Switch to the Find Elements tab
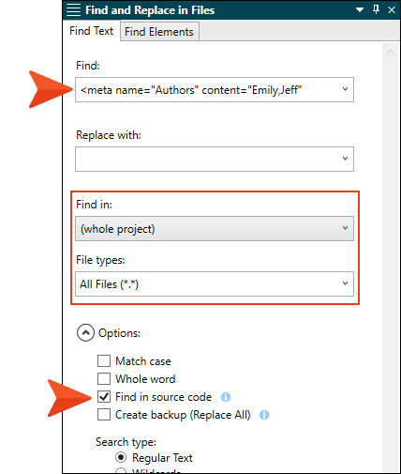 (x=159, y=32)
